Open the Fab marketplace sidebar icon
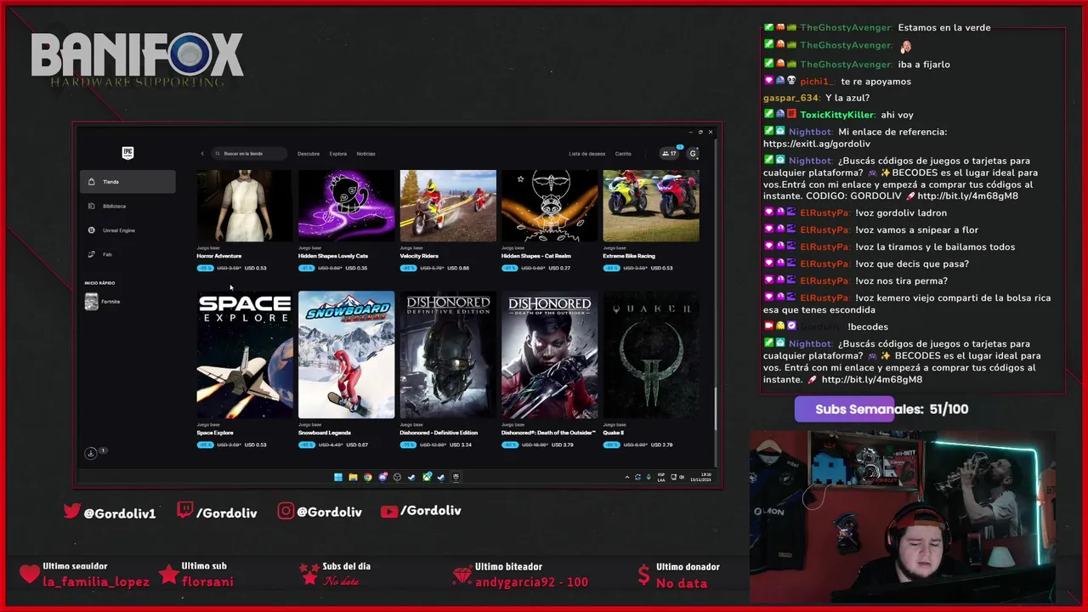The width and height of the screenshot is (1088, 612). pyautogui.click(x=92, y=254)
